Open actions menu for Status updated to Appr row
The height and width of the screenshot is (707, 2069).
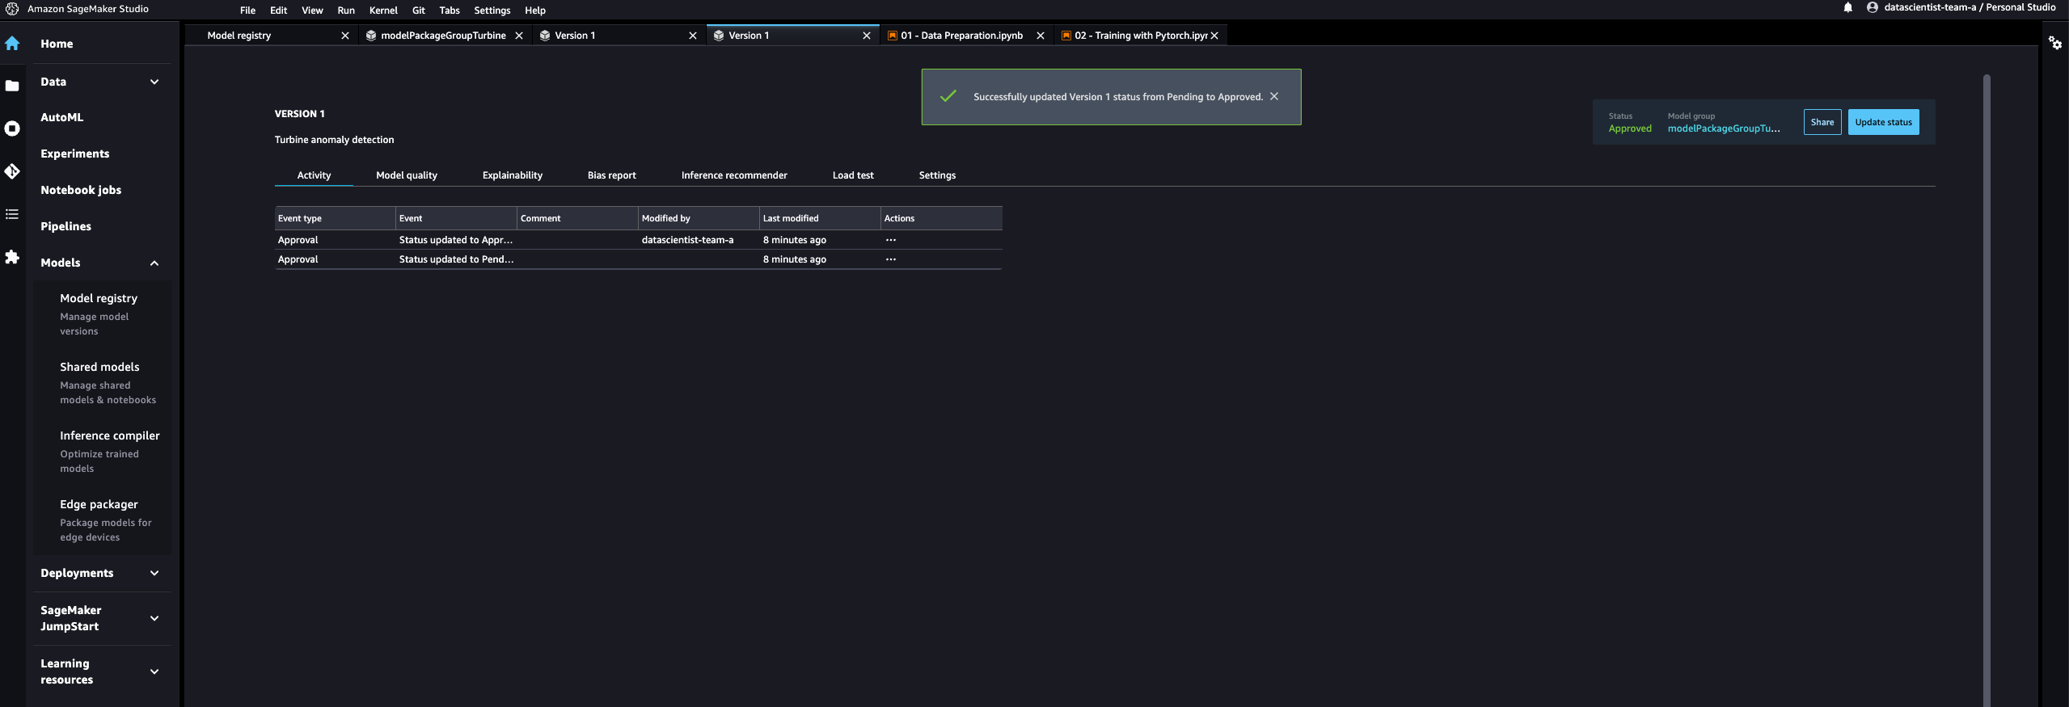pos(891,240)
